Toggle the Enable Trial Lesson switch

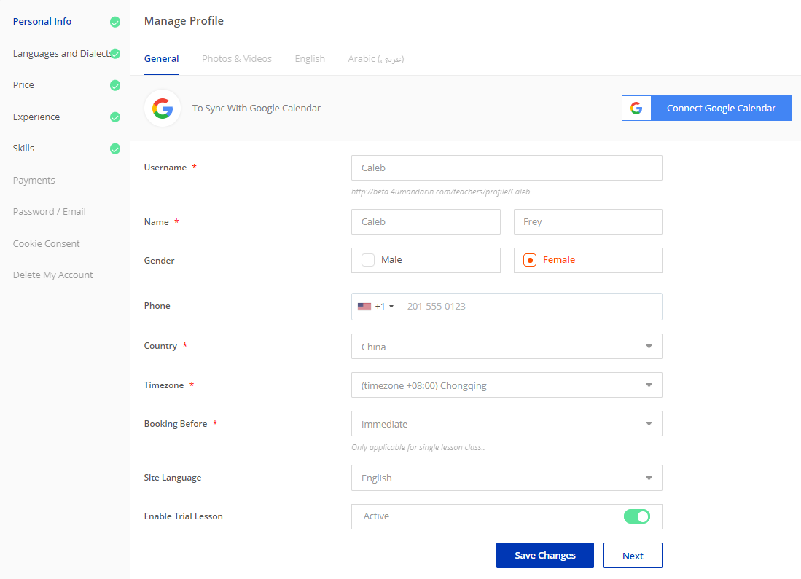(x=637, y=516)
